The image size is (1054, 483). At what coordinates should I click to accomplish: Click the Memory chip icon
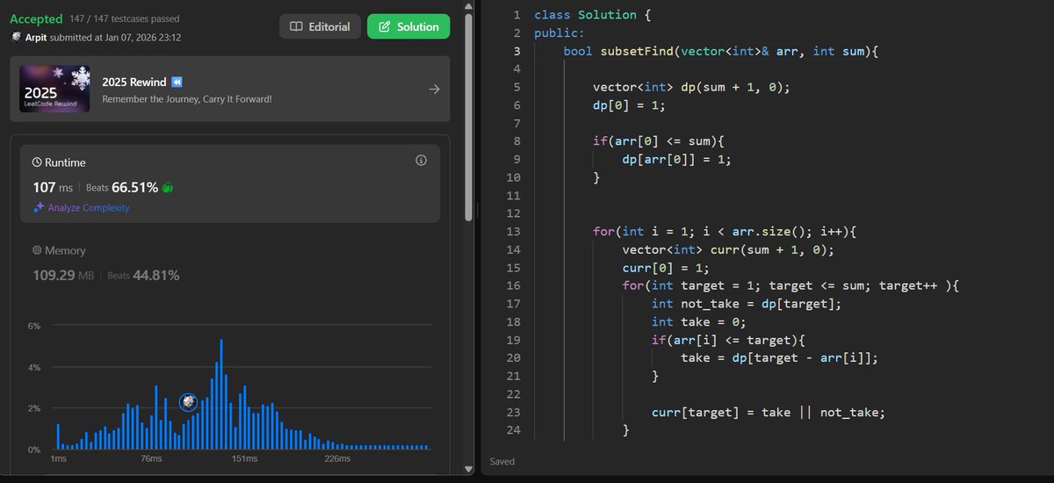[37, 250]
